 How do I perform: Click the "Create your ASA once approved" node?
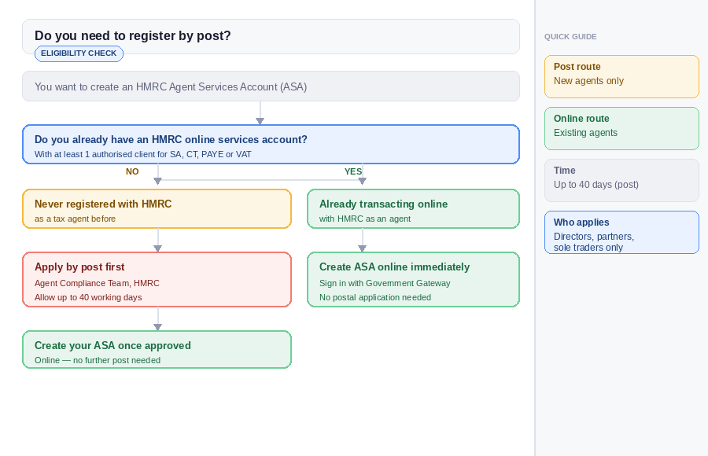point(157,349)
